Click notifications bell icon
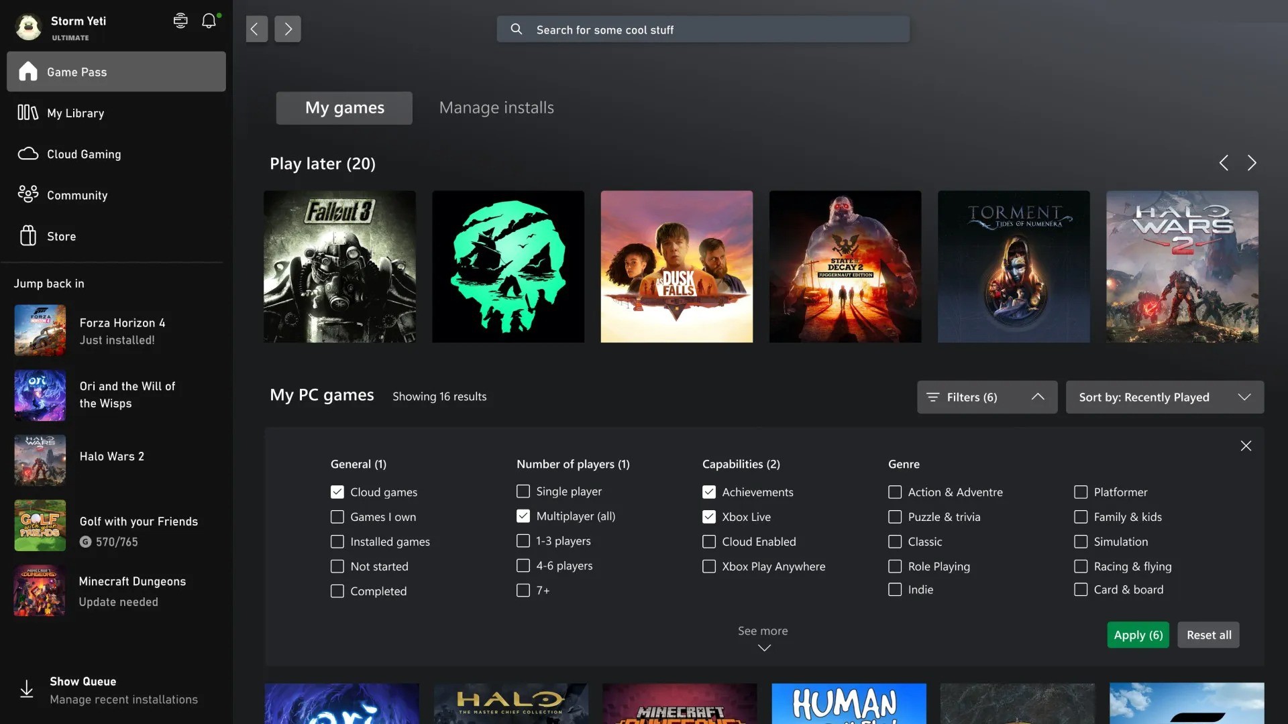 tap(209, 19)
